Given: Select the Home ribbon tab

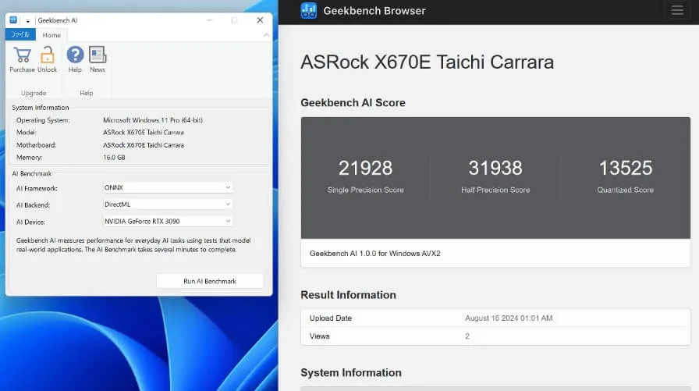Looking at the screenshot, I should [x=51, y=35].
